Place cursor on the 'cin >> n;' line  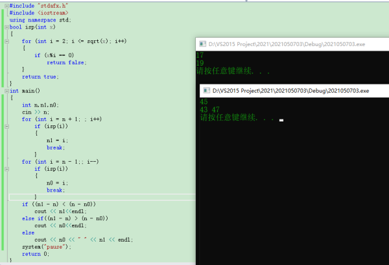coord(35,112)
